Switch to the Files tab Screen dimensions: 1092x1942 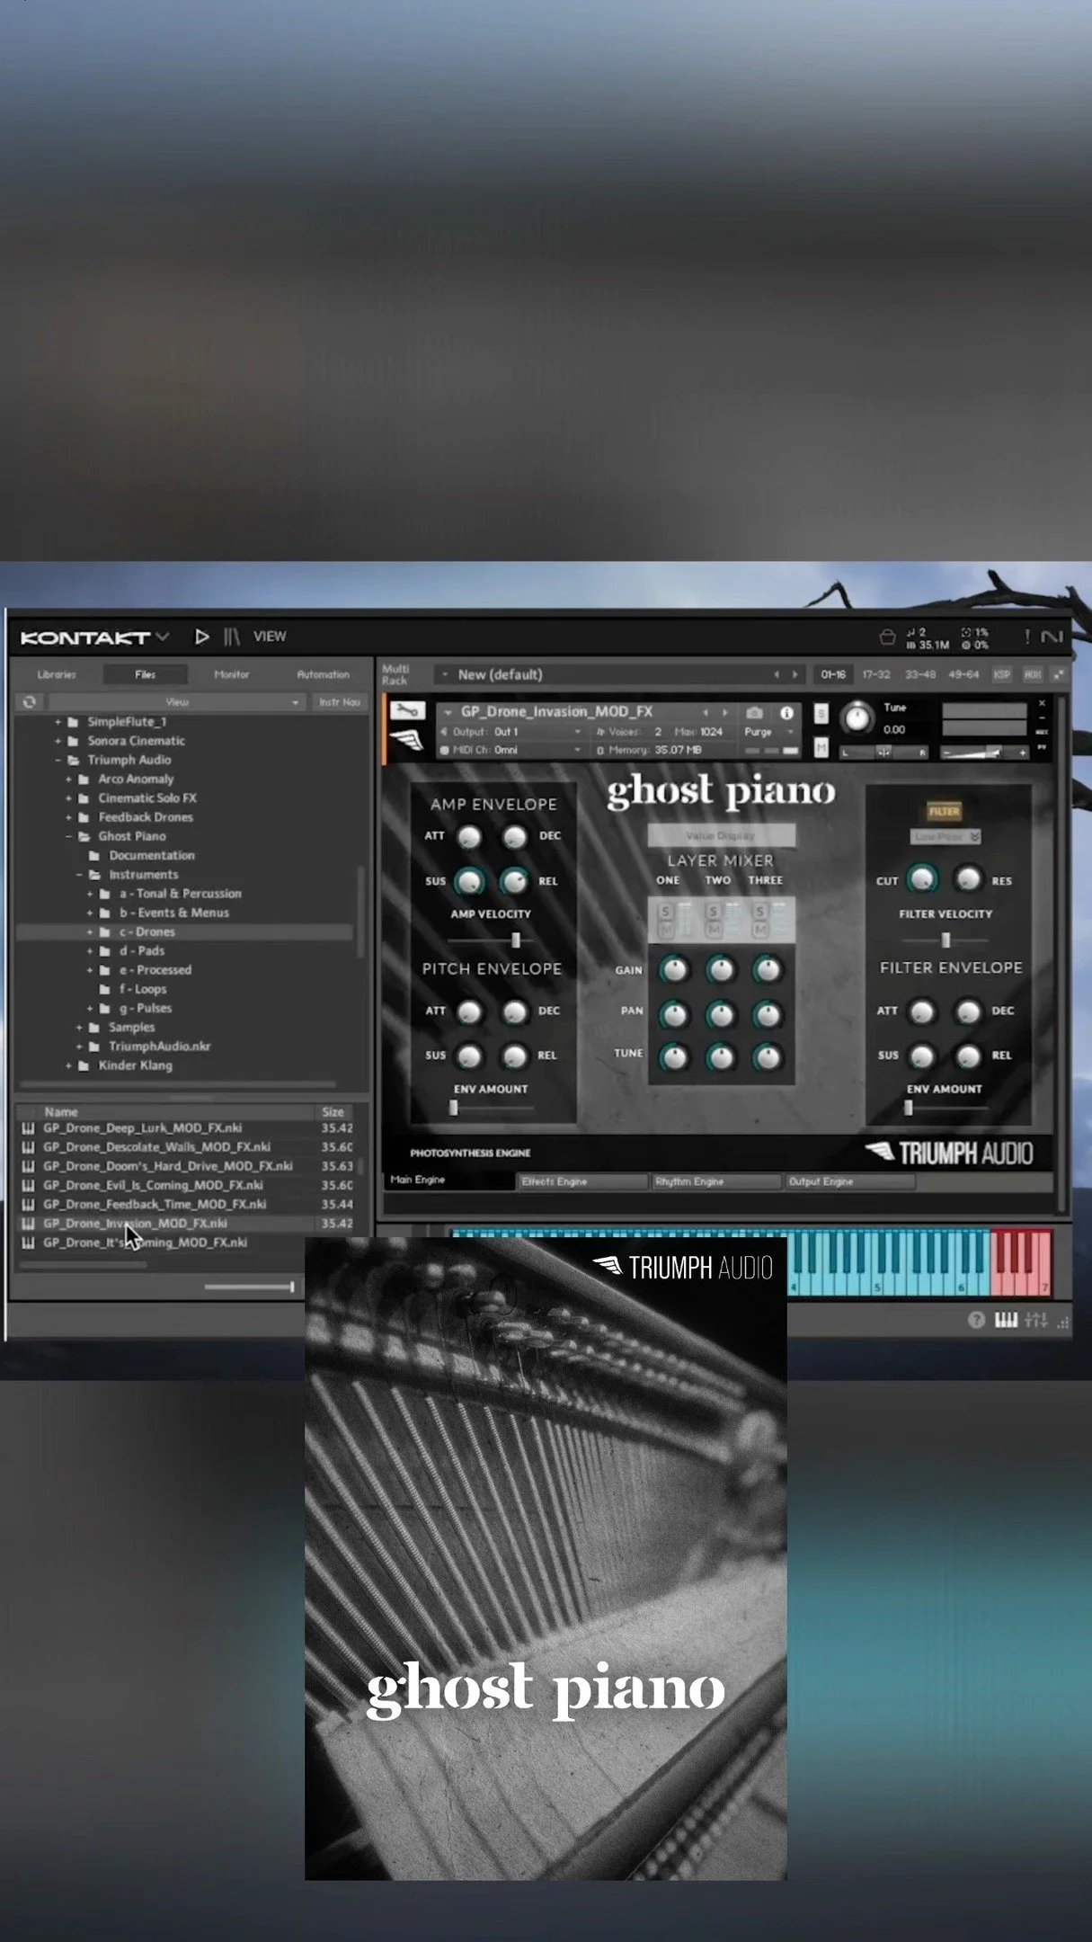click(145, 674)
